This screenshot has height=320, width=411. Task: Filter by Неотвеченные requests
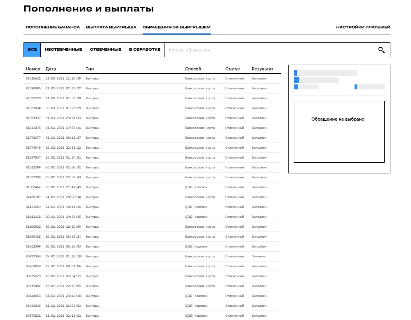click(63, 50)
